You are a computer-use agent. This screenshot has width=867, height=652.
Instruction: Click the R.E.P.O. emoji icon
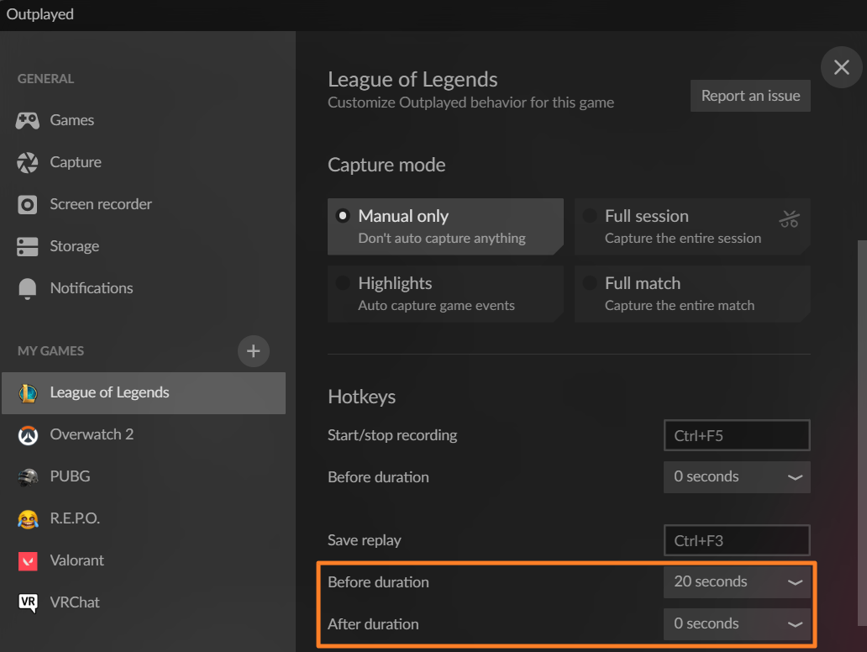(x=29, y=518)
